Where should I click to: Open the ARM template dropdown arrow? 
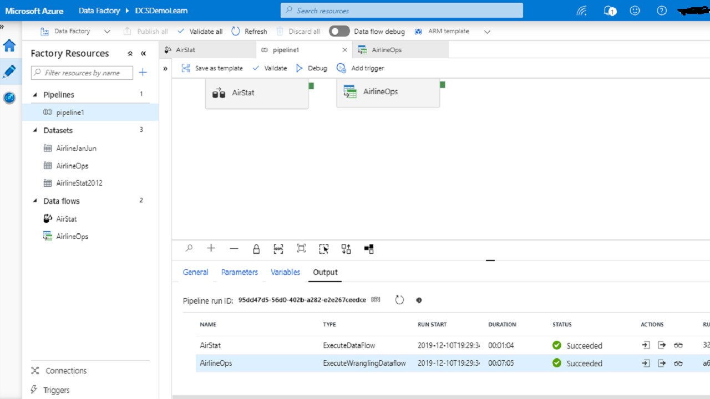487,32
